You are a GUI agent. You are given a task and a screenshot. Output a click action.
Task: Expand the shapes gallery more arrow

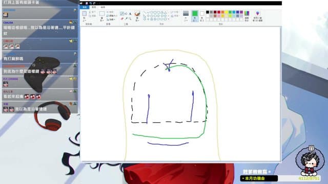point(169,19)
